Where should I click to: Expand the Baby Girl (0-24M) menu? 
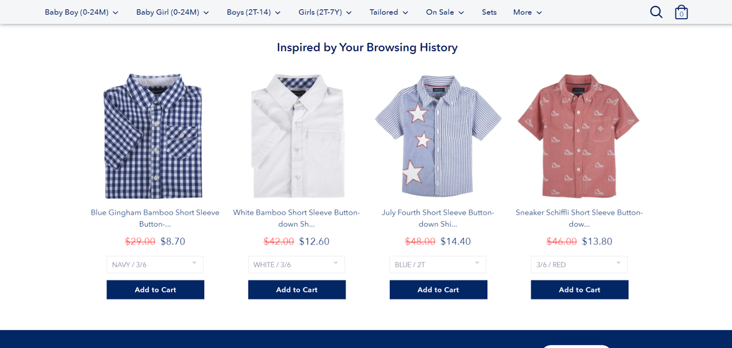pyautogui.click(x=172, y=12)
